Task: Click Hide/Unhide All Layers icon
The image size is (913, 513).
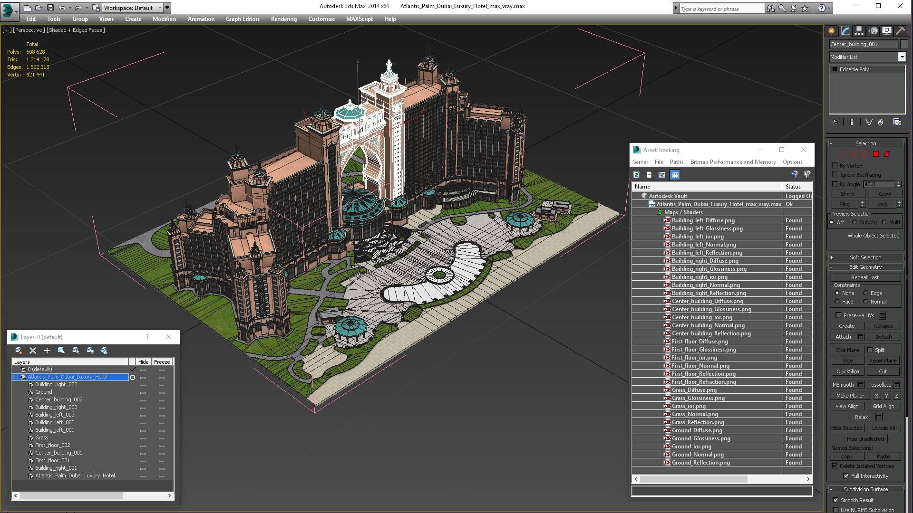Action: click(x=90, y=351)
